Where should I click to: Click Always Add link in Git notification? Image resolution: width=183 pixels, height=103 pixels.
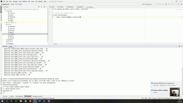point(163,85)
